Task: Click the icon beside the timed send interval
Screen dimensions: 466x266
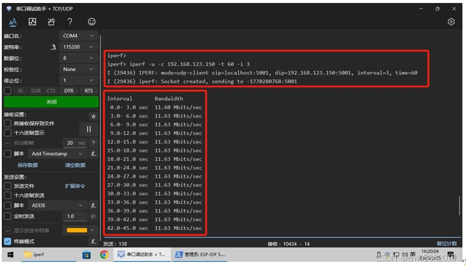Action: (x=93, y=216)
